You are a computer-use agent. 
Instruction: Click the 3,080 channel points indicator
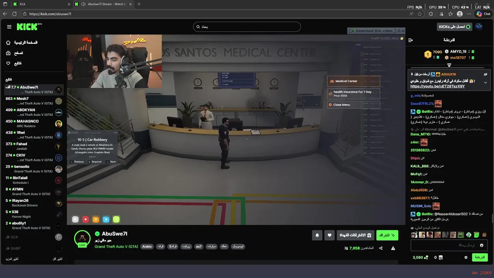(420, 257)
